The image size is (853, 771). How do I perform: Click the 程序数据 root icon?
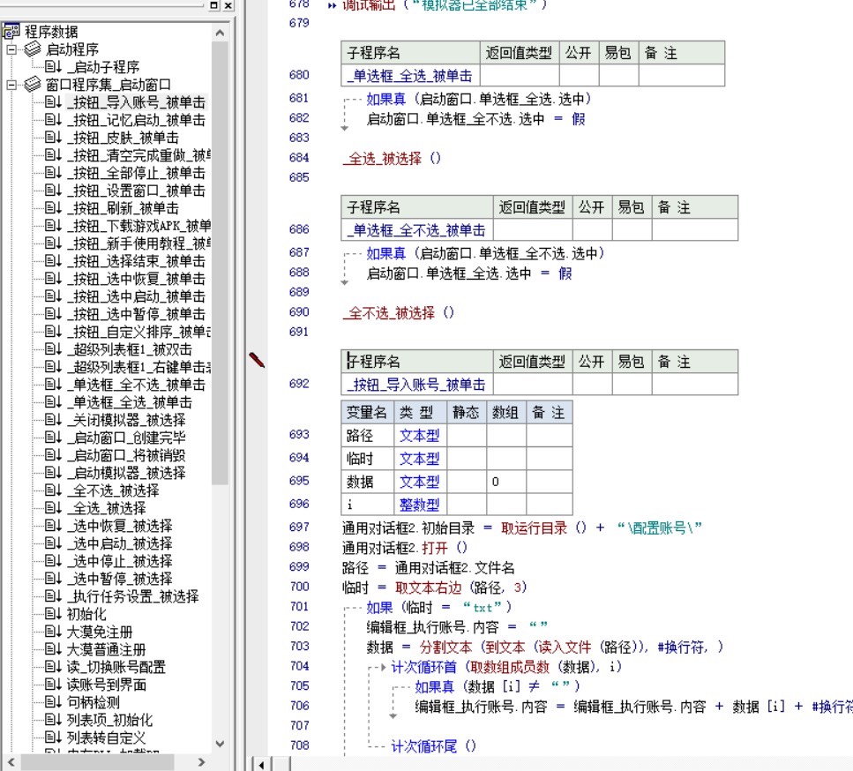pyautogui.click(x=11, y=32)
